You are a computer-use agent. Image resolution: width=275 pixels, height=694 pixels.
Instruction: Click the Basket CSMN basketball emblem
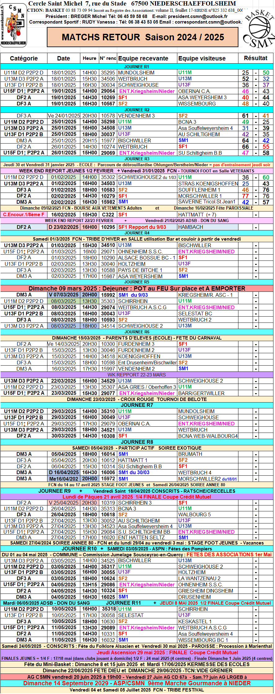(259, 29)
